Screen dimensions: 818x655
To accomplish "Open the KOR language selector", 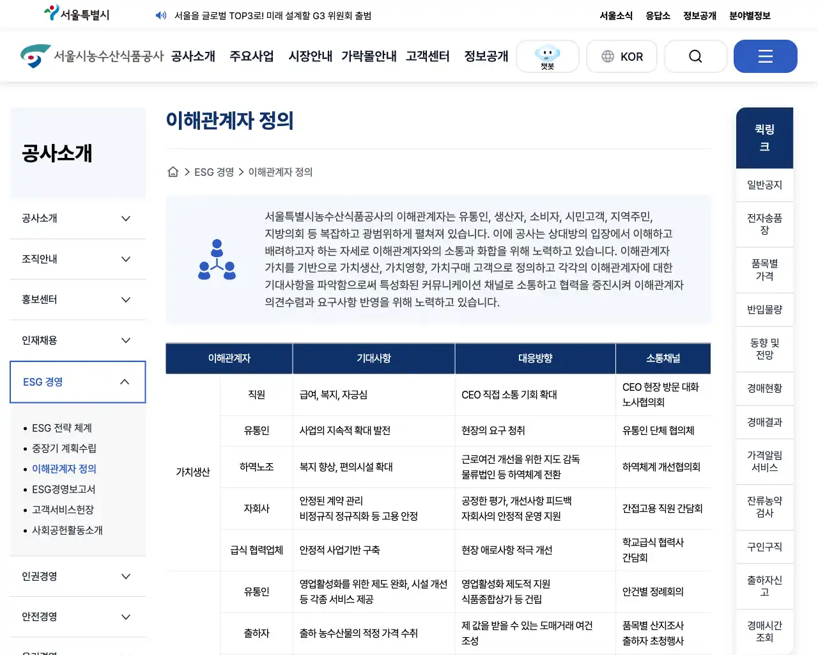I will click(x=622, y=56).
